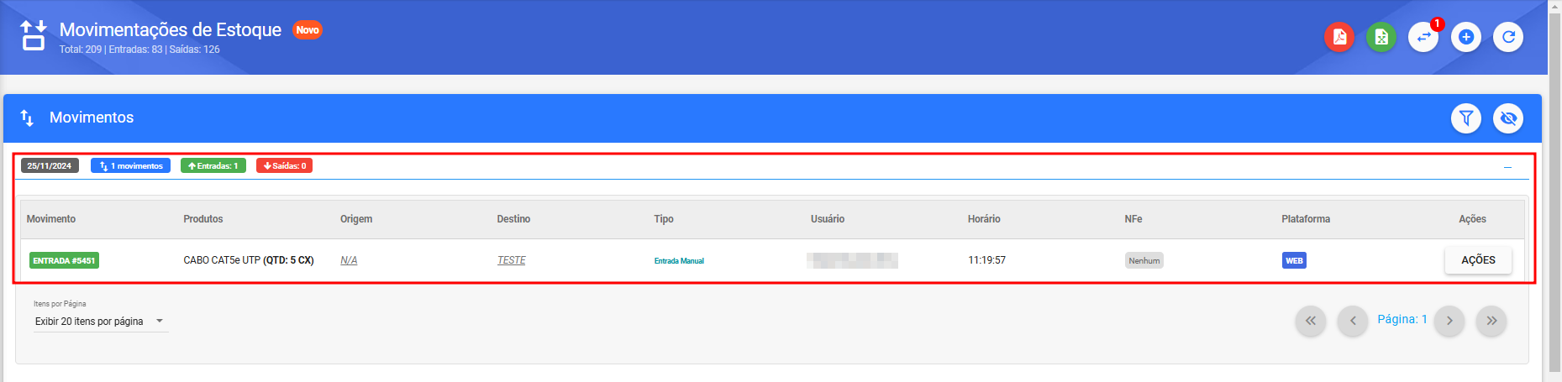Click the Movimentos arrows icon

[x=27, y=118]
